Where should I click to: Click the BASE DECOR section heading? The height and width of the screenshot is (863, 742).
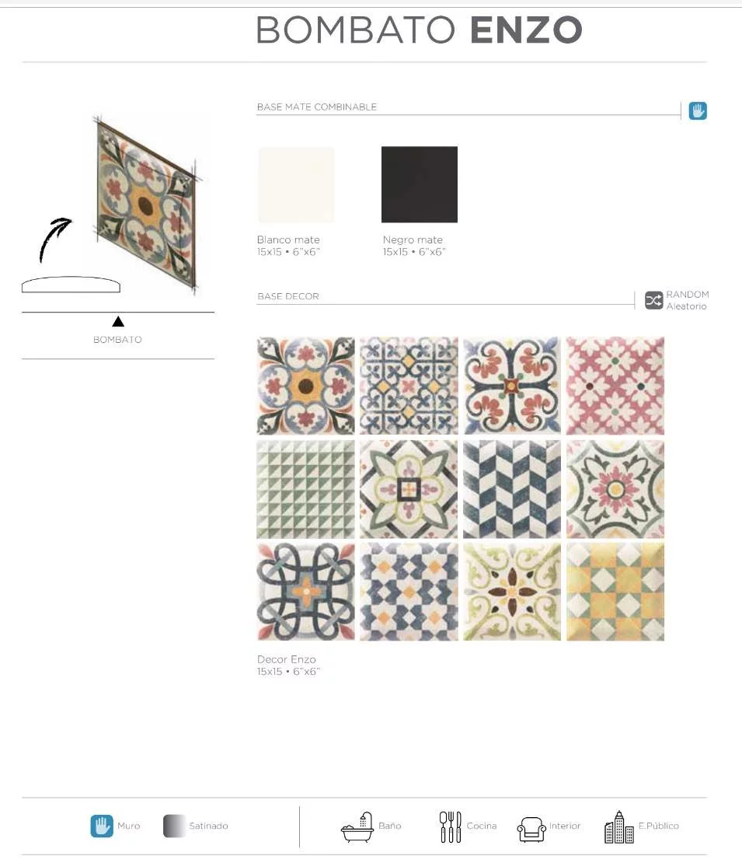click(288, 296)
